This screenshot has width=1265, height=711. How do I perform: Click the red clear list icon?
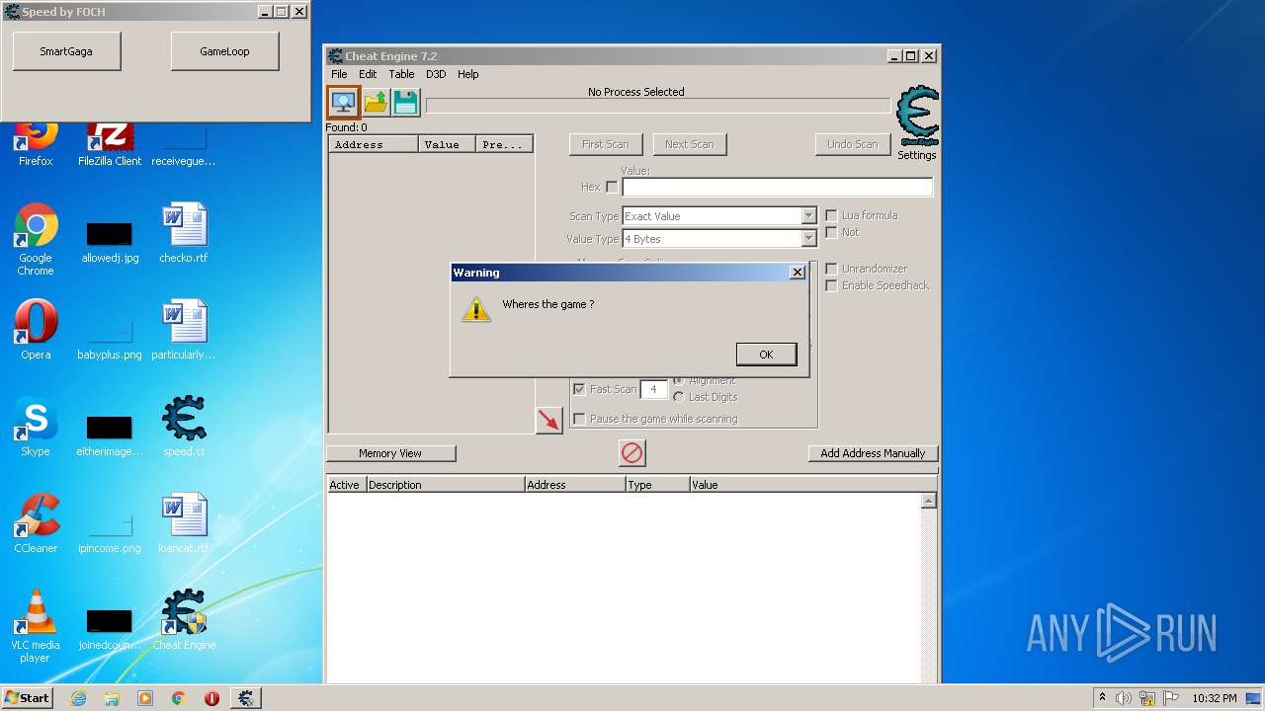632,453
